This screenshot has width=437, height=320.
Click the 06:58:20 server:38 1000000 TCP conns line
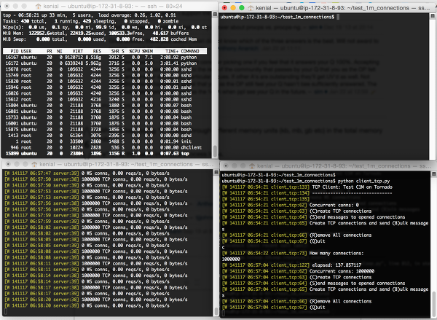coord(96,300)
